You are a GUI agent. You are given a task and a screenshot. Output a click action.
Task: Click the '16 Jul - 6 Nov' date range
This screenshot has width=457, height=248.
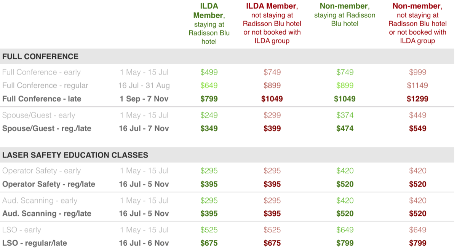click(144, 243)
